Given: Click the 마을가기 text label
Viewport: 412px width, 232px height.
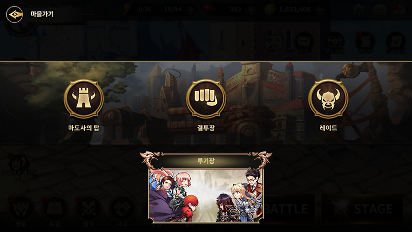Looking at the screenshot, I should point(42,14).
